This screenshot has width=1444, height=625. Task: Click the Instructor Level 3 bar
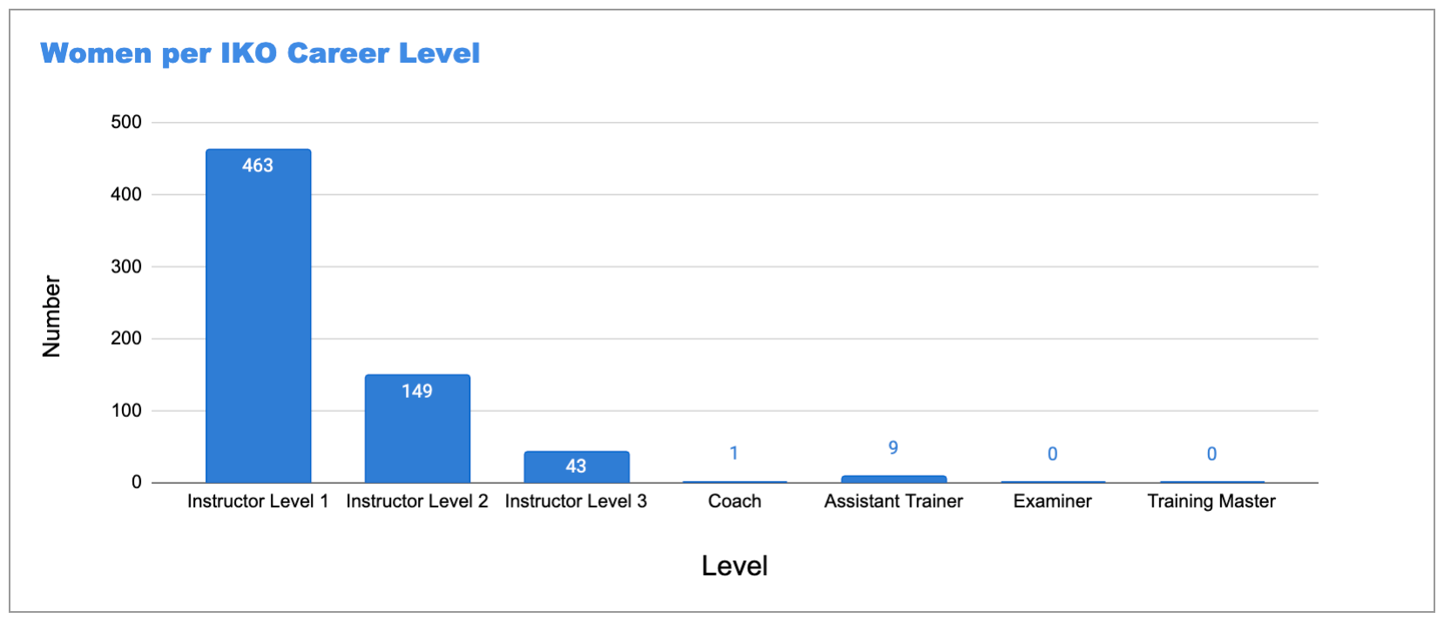576,470
